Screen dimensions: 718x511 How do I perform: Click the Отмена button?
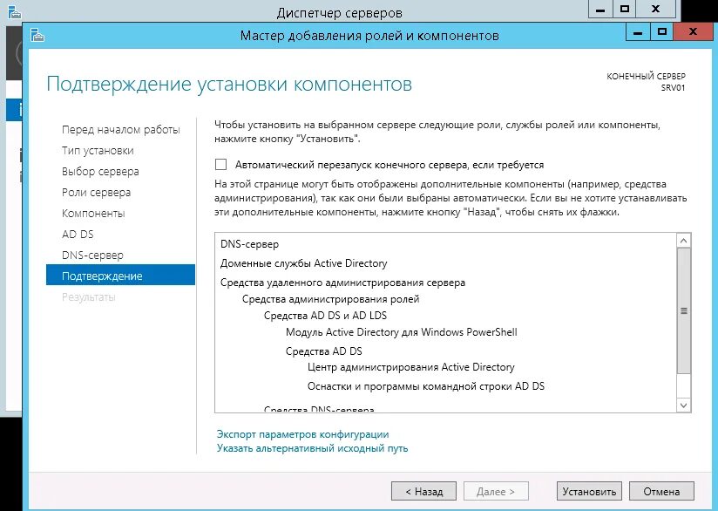coord(661,491)
